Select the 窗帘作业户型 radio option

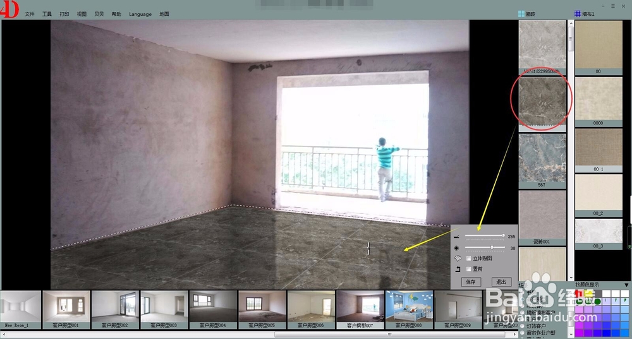pos(523,333)
